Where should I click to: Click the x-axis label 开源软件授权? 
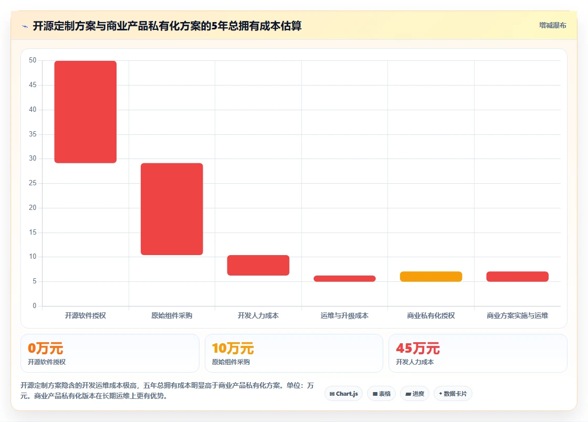click(86, 315)
